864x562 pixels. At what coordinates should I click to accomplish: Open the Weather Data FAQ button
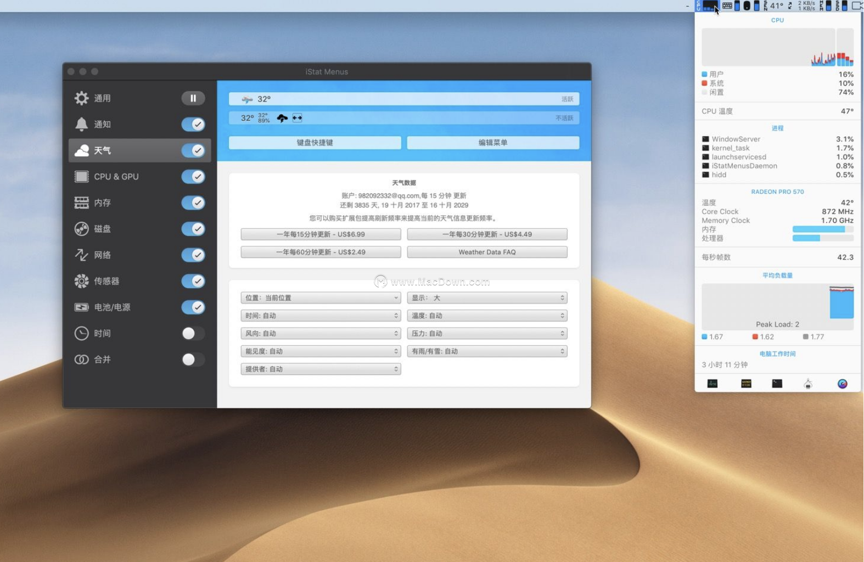(x=487, y=252)
